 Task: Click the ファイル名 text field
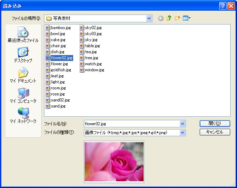[132, 124]
